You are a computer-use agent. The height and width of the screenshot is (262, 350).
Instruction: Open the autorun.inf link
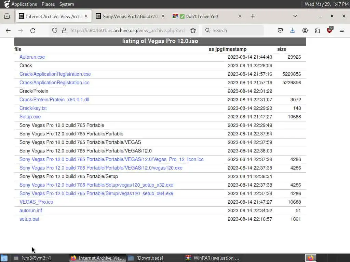click(31, 210)
